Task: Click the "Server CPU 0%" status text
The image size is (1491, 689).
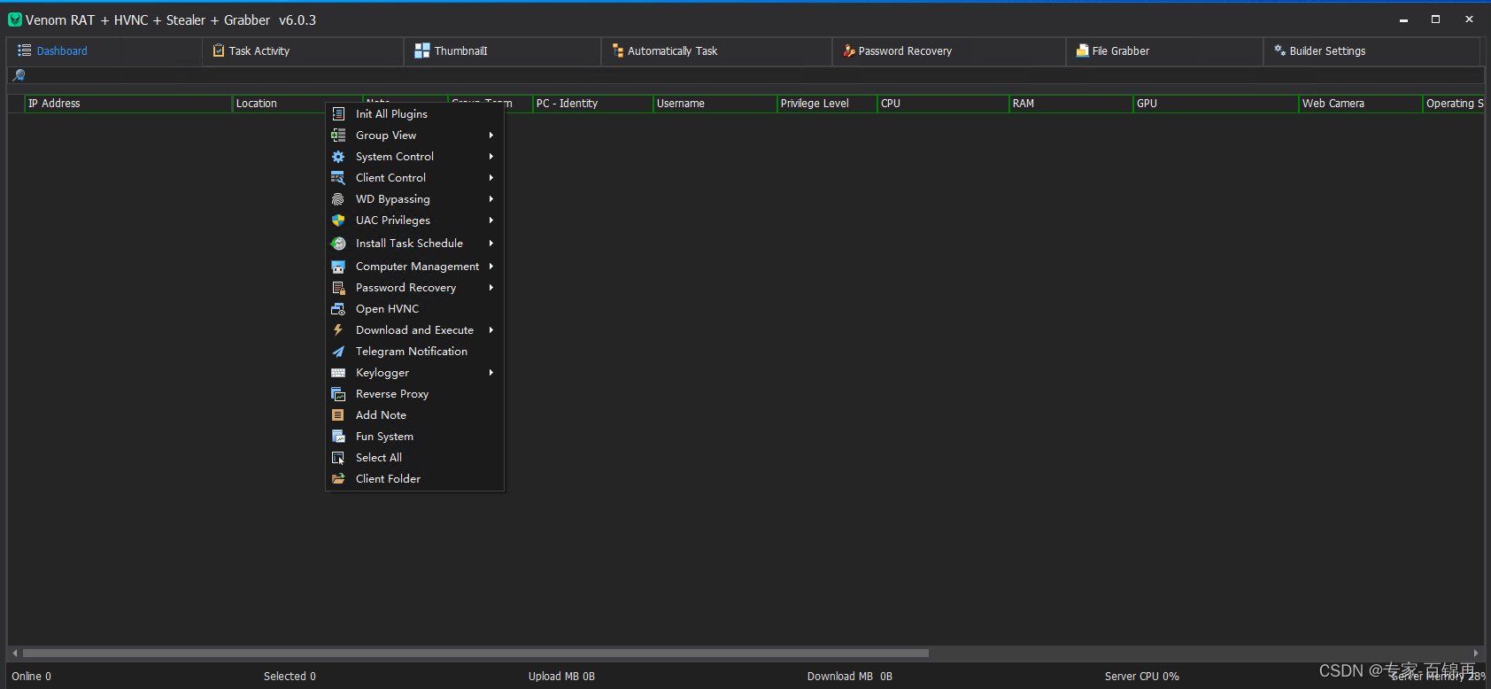Action: coord(1141,677)
